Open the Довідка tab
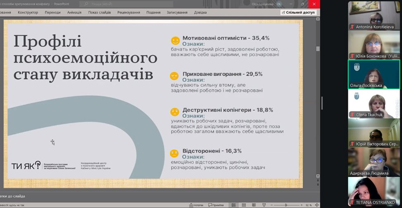402x208 pixels. point(200,12)
